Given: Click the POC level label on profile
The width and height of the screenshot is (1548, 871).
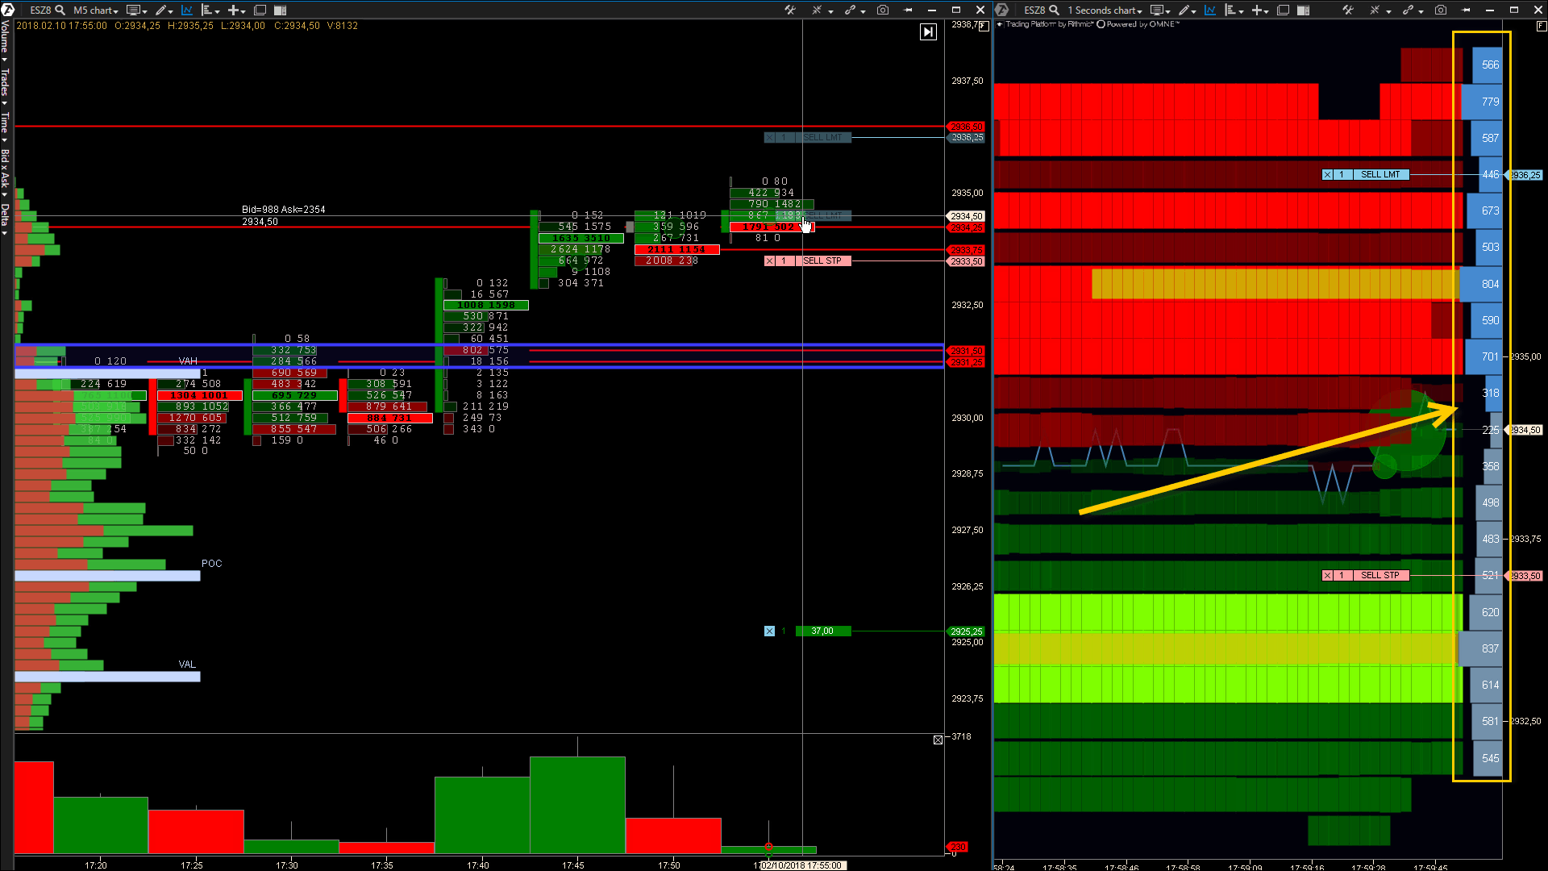Looking at the screenshot, I should tap(211, 564).
